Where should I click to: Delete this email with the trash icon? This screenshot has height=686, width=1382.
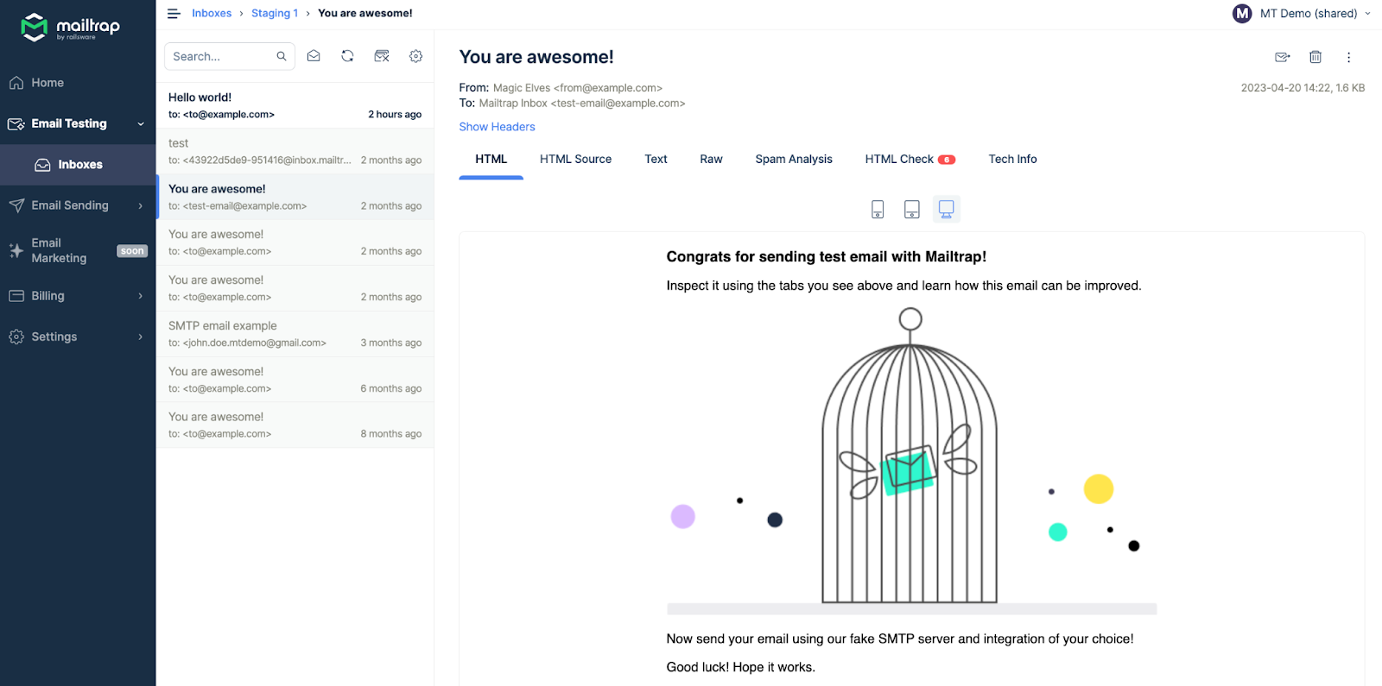click(1315, 57)
